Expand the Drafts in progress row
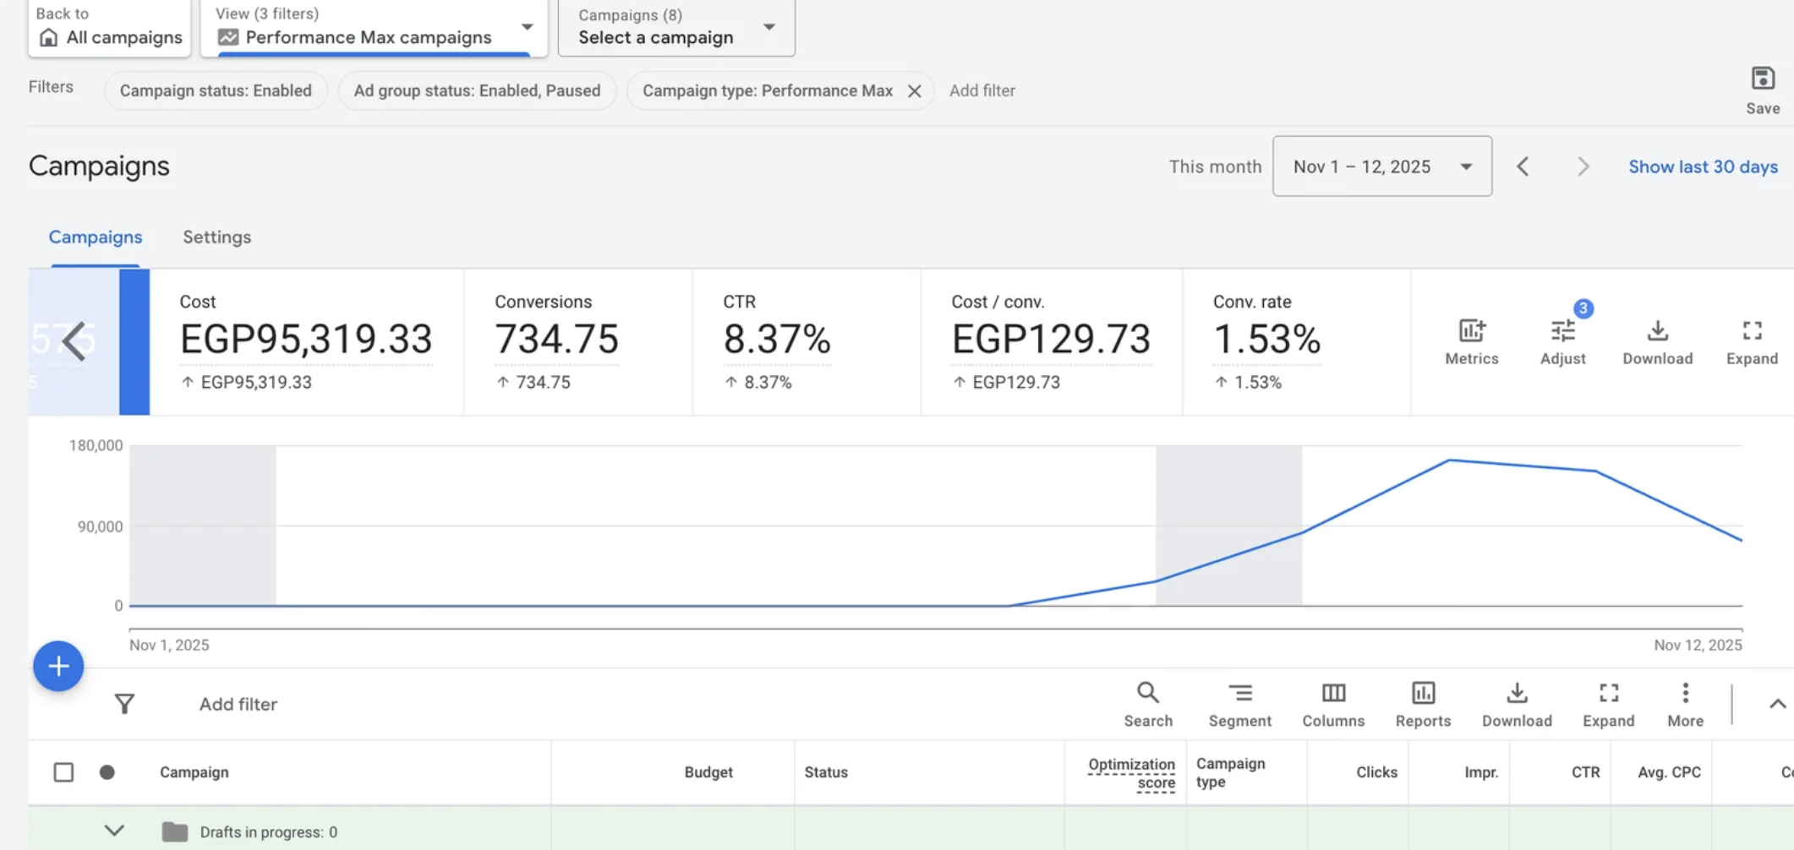This screenshot has width=1794, height=850. pos(114,831)
